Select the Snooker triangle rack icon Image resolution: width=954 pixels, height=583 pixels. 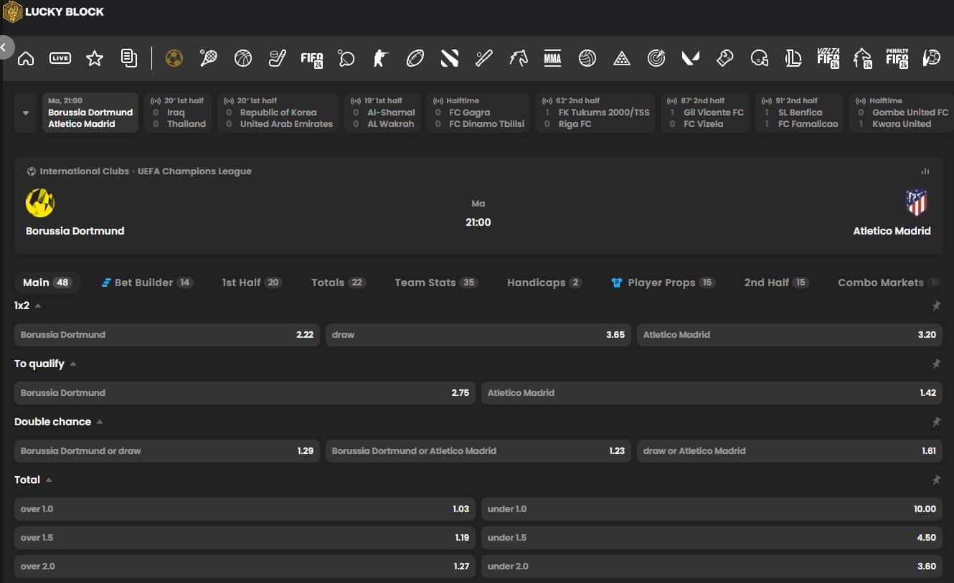pos(622,58)
